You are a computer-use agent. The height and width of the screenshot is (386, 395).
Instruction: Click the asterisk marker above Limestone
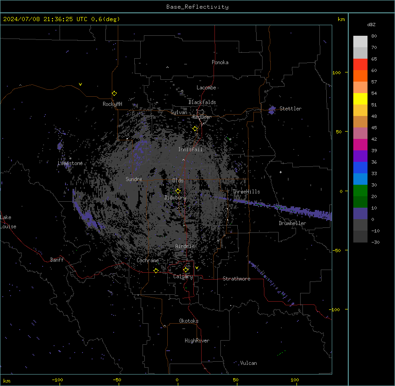[x=70, y=159]
